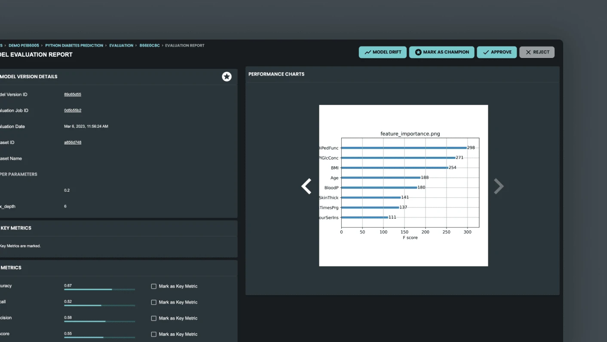Click the F score axis label

click(410, 238)
